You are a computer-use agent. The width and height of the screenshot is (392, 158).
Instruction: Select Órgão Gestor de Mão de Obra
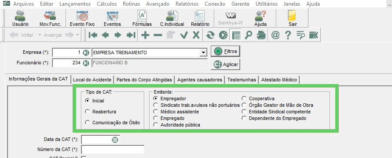[277, 105]
